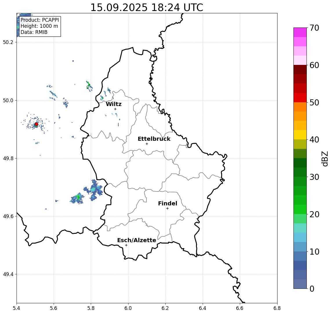Click the latitude label 49.6

click(8, 216)
